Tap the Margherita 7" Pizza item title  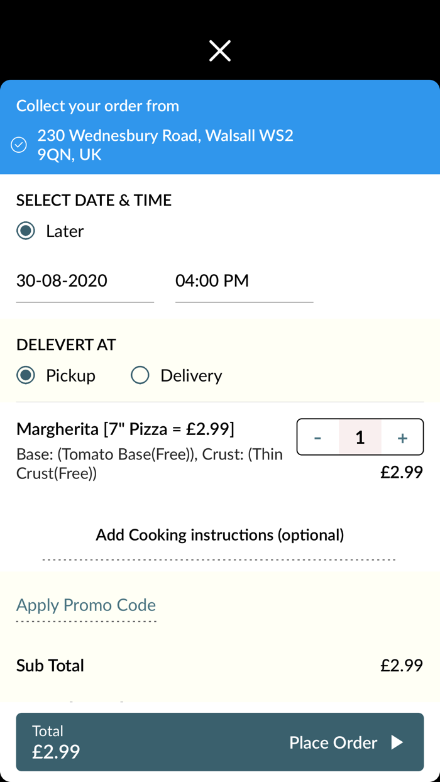(x=125, y=429)
